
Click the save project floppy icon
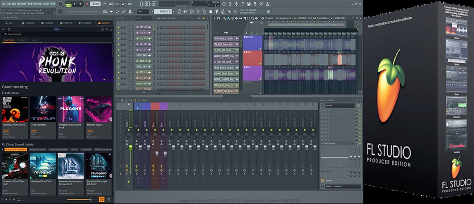pos(249,4)
